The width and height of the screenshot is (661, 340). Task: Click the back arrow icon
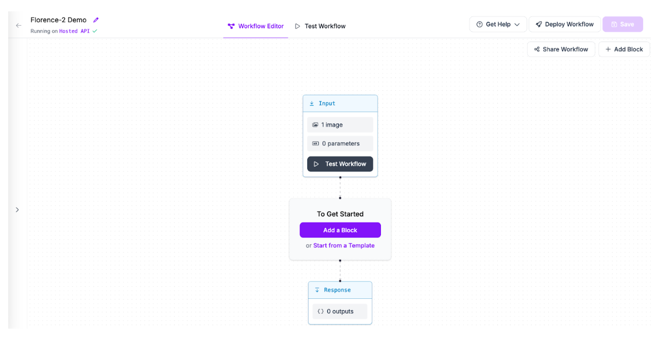pyautogui.click(x=19, y=25)
